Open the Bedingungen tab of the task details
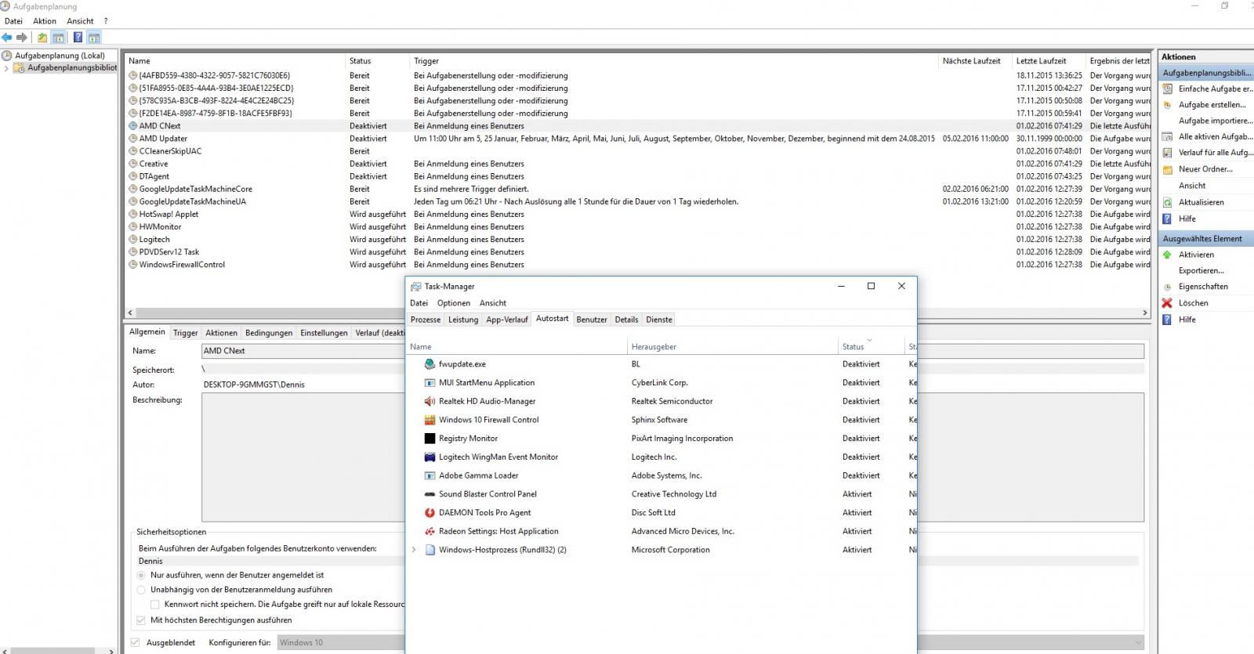The height and width of the screenshot is (654, 1254). (x=269, y=333)
